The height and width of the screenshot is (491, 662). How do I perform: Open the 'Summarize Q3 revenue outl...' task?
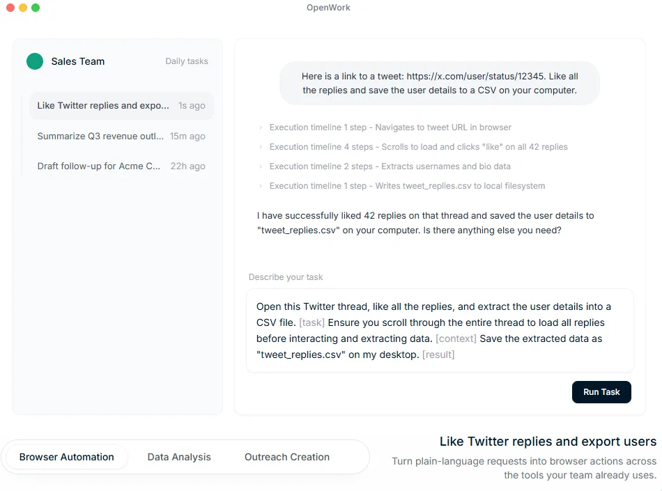pos(121,137)
